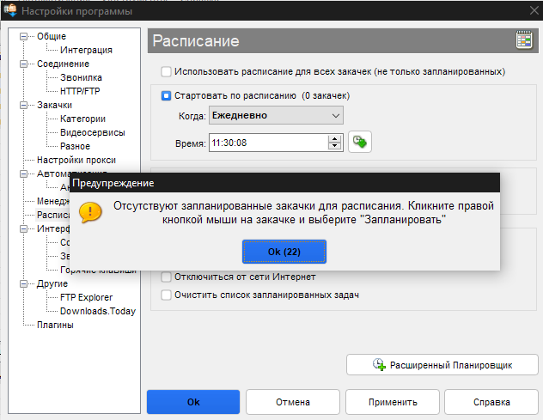The image size is (543, 420).
Task: Toggle «Отключиться от сети Интернет» checkbox
Action: pyautogui.click(x=167, y=277)
